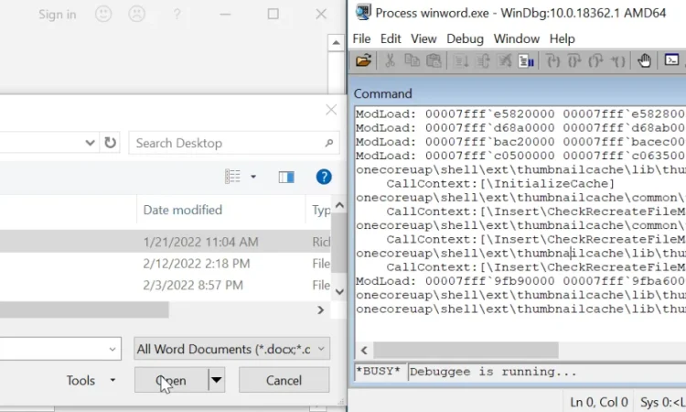Viewport: 686px width, 412px height.
Task: Expand the Open button split arrow
Action: coord(216,380)
